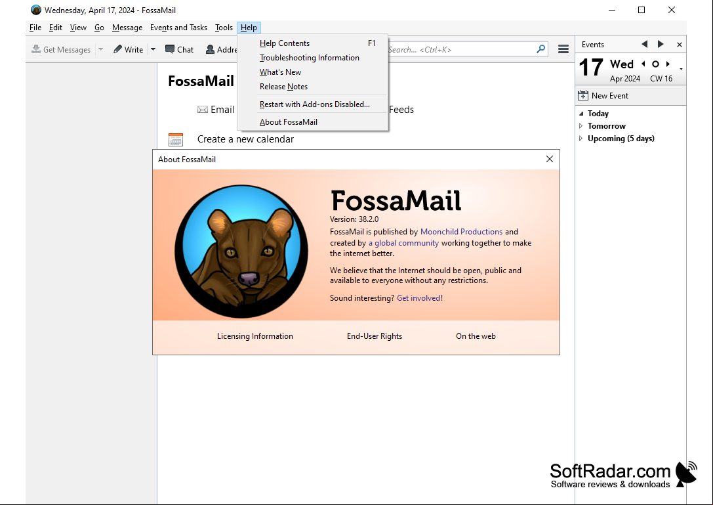713x505 pixels.
Task: Click the New Event calendar icon
Action: click(x=583, y=96)
